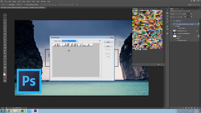Enable the Auto-Select checkbox
Screen dimensions: 201x113
click(8, 5)
